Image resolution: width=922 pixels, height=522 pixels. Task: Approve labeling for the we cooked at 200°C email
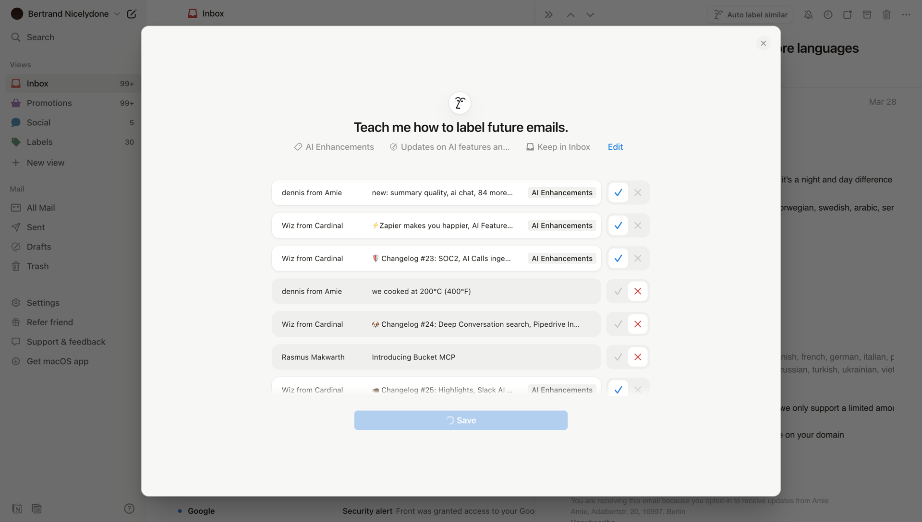point(618,291)
